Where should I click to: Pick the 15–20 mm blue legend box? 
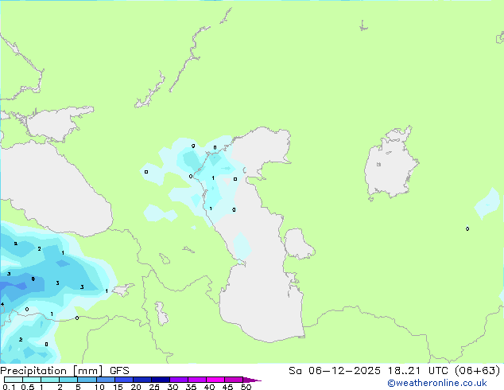124,380
